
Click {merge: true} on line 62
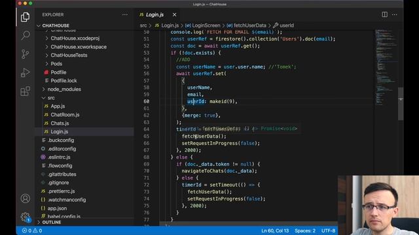click(x=200, y=116)
